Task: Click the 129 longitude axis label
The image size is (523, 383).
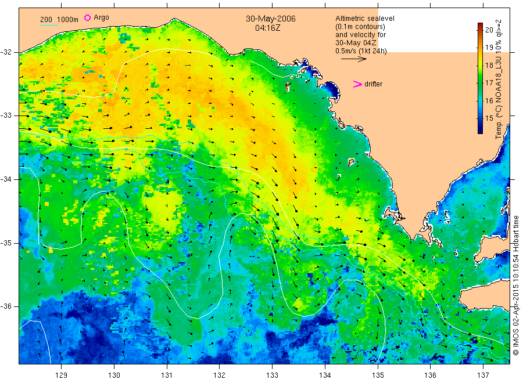Action: click(x=62, y=375)
